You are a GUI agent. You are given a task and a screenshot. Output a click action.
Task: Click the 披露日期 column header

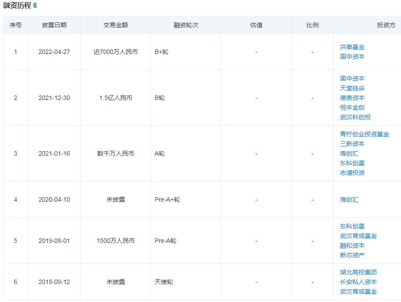coord(54,25)
